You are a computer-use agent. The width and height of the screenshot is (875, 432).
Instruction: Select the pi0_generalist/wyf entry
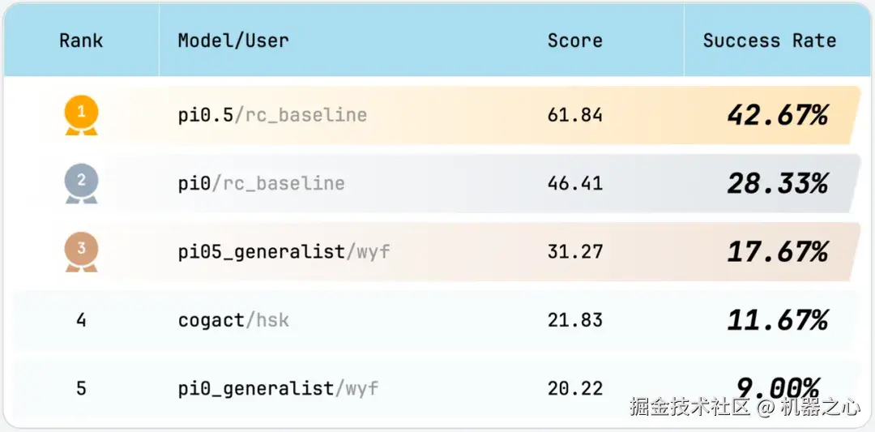(278, 388)
